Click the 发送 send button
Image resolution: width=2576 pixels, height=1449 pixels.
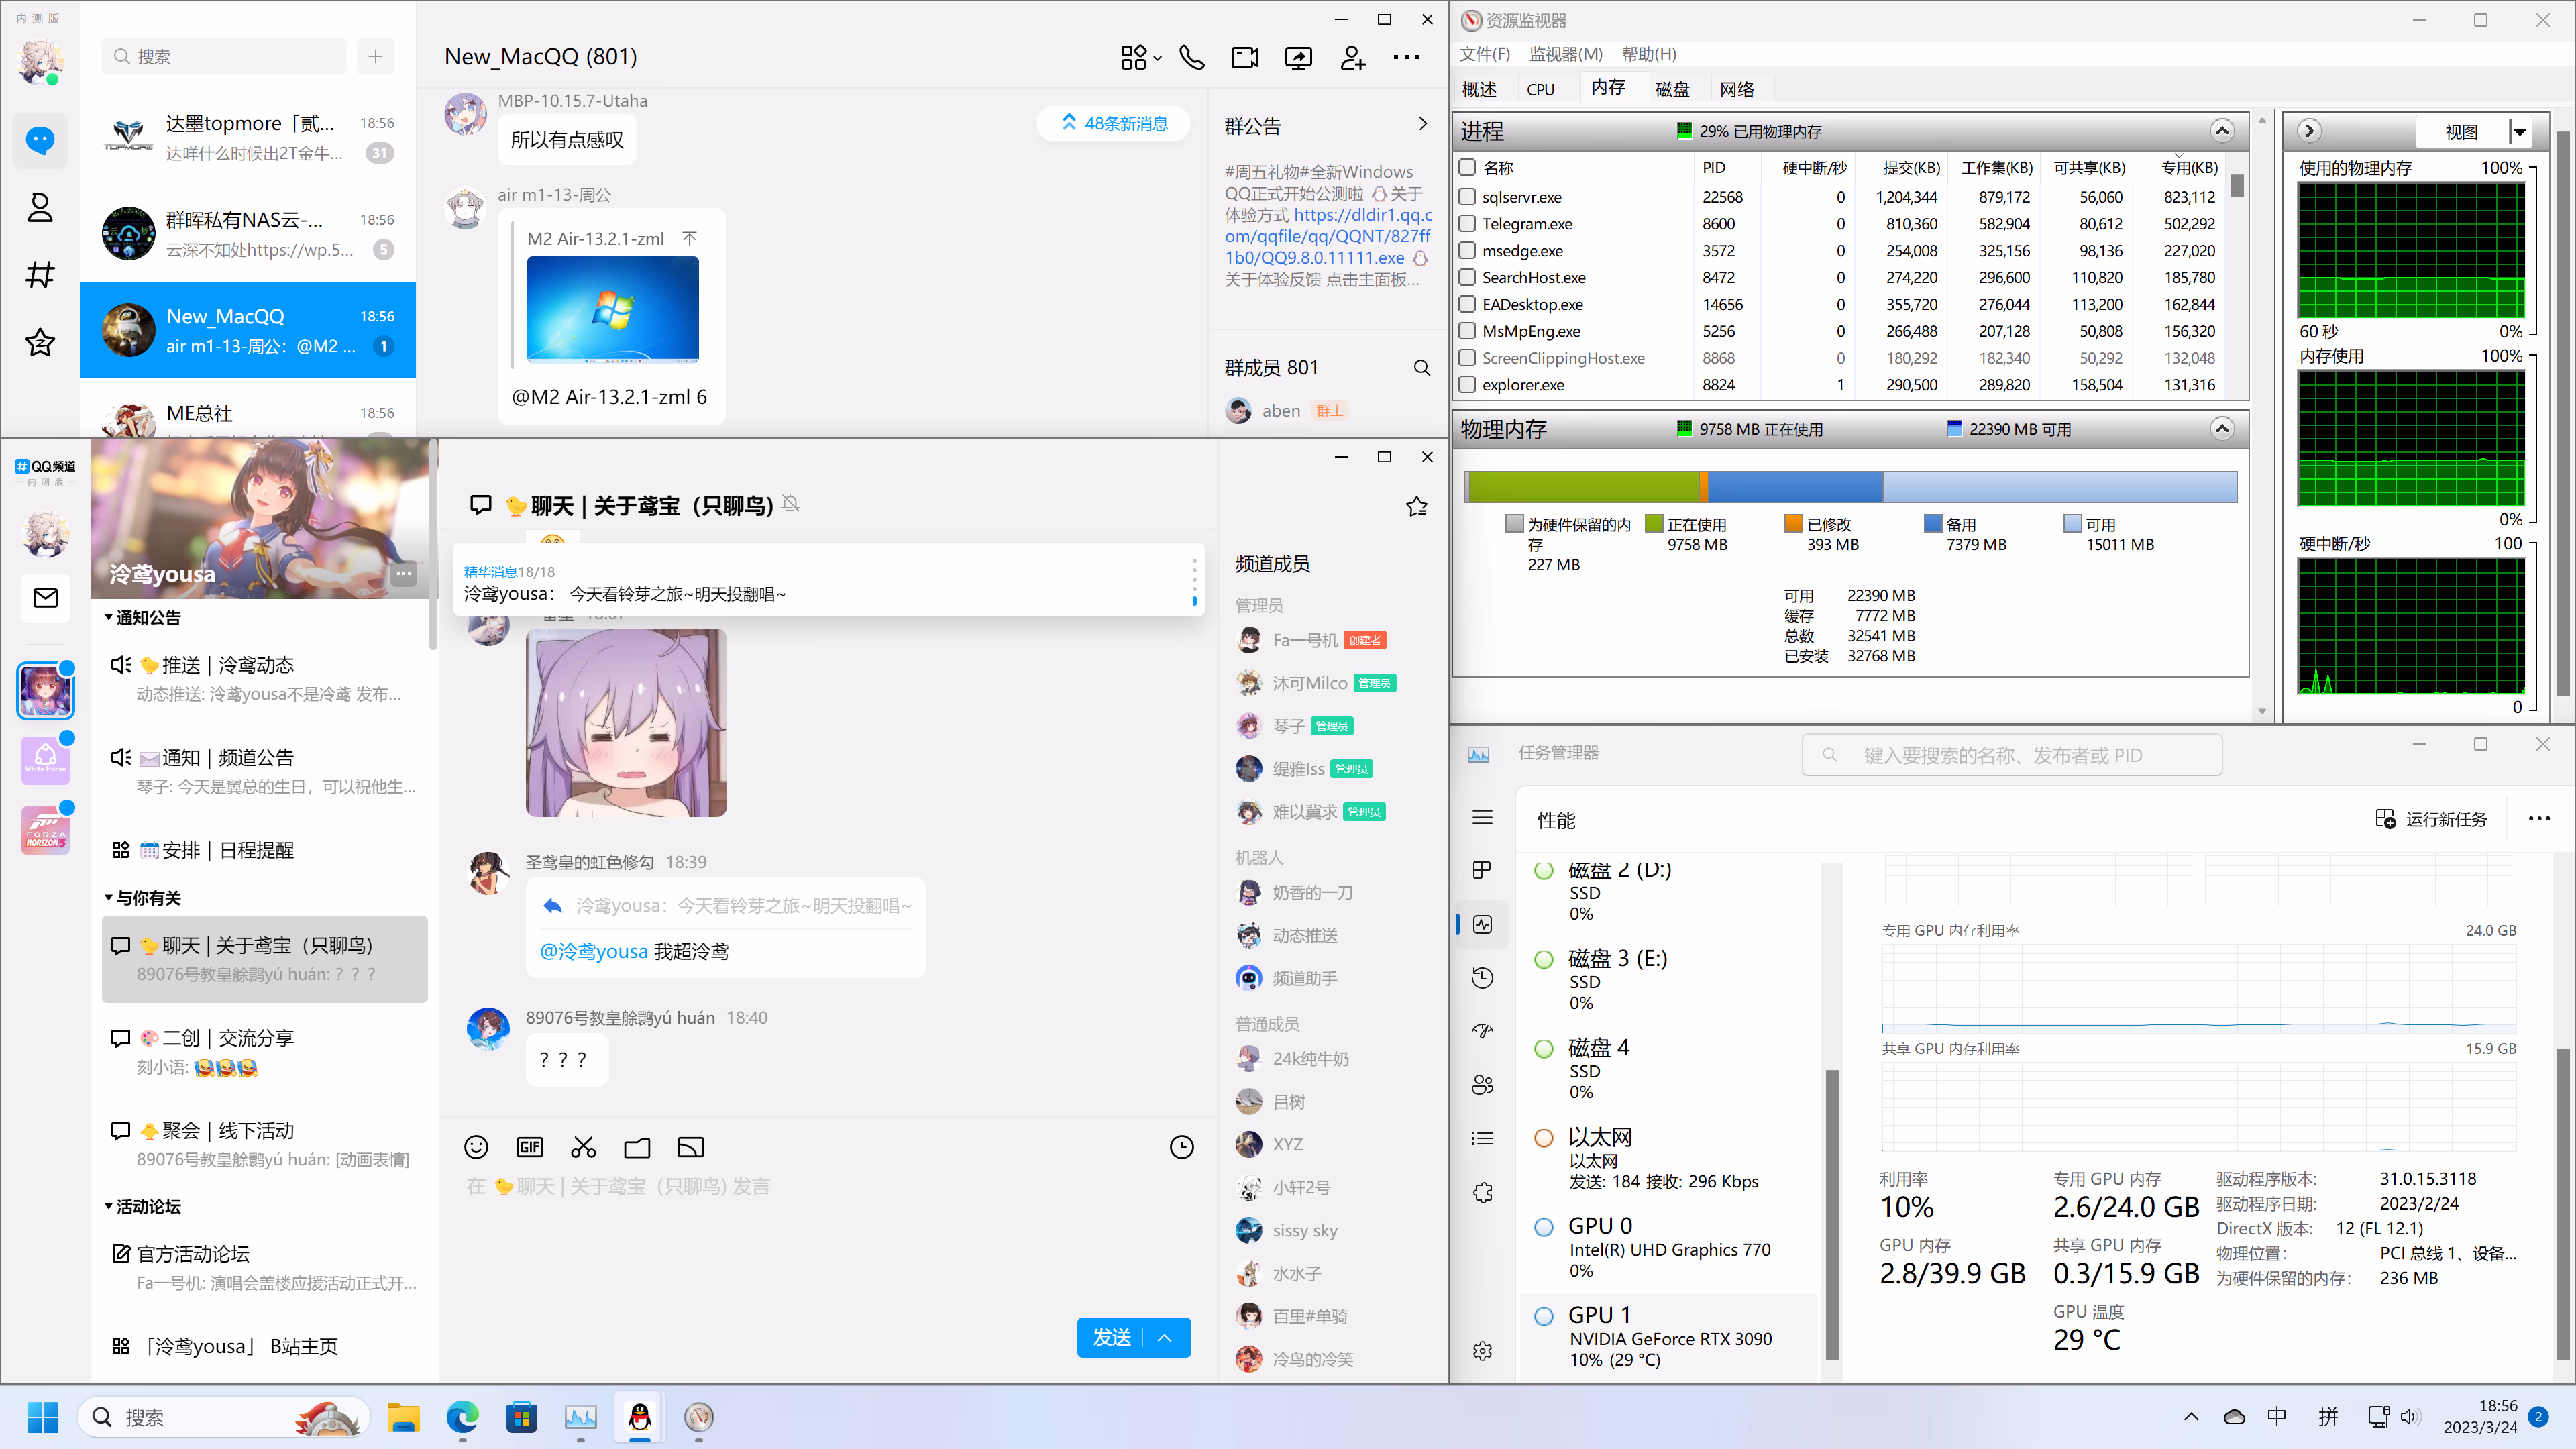1112,1338
